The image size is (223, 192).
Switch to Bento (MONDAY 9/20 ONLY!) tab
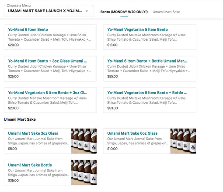pos(124,12)
